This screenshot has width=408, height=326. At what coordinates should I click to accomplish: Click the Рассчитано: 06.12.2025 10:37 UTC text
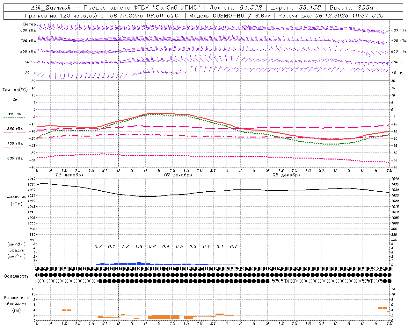click(x=331, y=16)
